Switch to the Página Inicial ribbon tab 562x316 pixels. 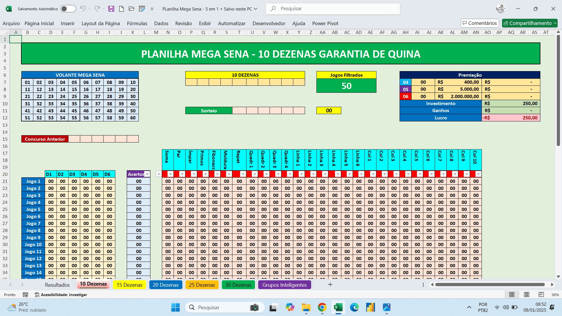[x=39, y=23]
